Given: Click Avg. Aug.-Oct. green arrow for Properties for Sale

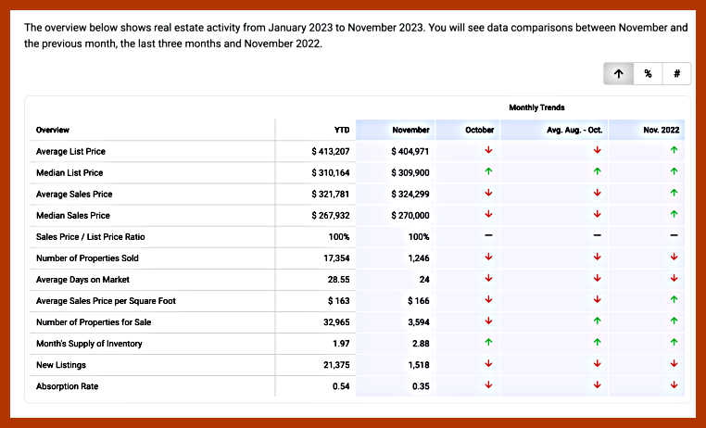Looking at the screenshot, I should pyautogui.click(x=597, y=321).
